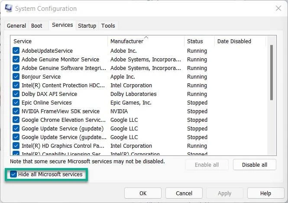
Task: Click the services list vertical scrollbar
Action: 272,71
